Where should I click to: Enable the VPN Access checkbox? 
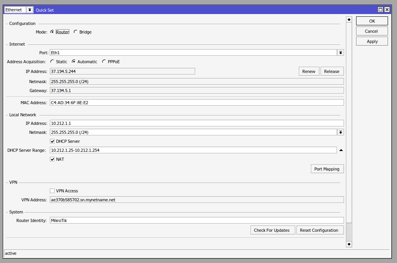52,191
